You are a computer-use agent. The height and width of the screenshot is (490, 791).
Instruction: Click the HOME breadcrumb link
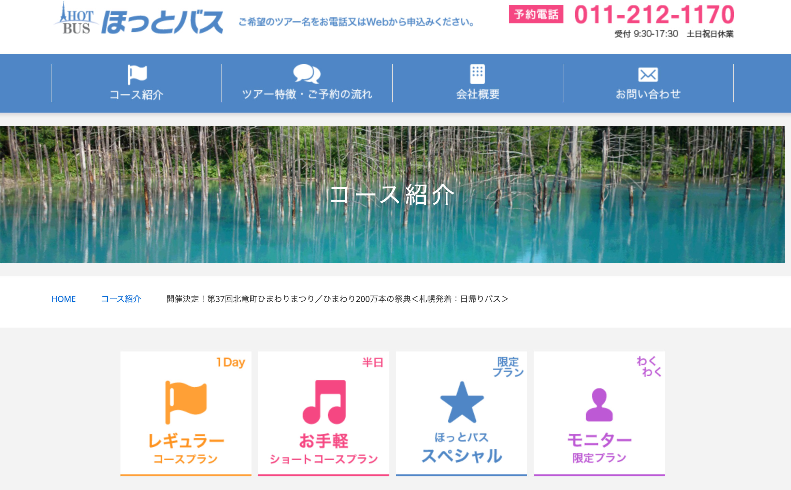click(64, 299)
